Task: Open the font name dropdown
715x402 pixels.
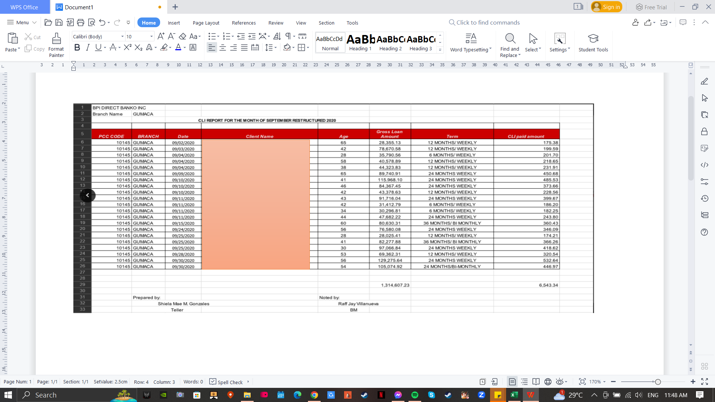Action: [x=122, y=36]
